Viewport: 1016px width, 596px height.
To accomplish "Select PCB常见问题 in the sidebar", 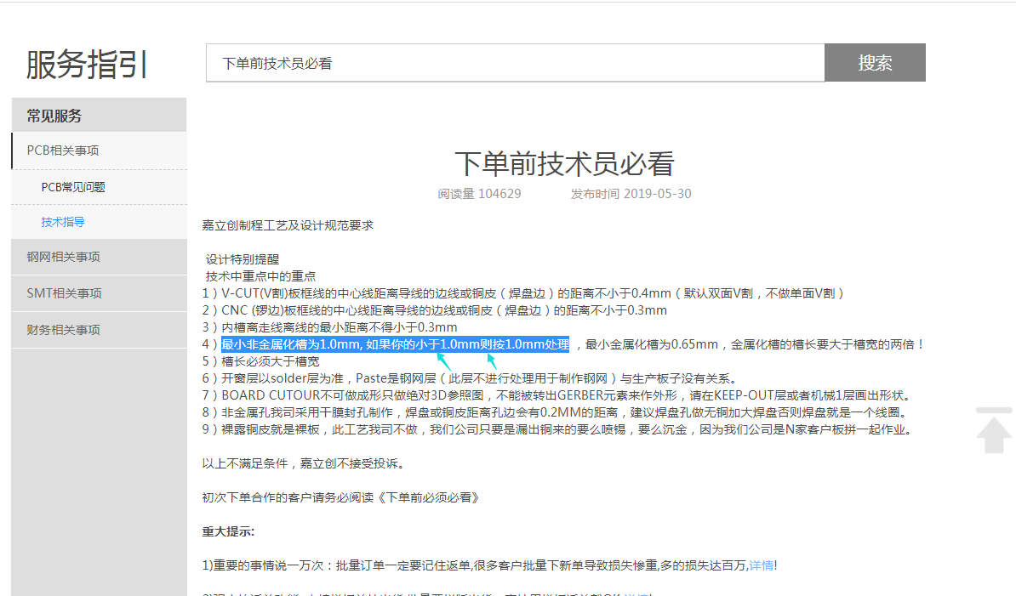I will click(73, 187).
